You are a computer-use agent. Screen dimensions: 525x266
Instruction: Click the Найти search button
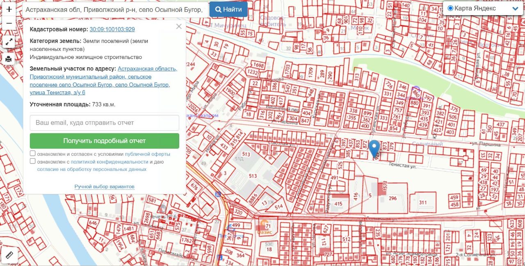point(228,9)
